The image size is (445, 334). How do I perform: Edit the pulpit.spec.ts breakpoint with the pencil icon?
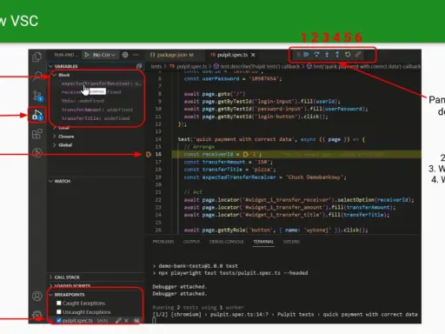(118, 320)
